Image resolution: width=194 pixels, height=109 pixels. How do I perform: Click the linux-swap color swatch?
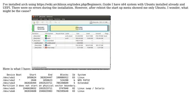[46, 48]
